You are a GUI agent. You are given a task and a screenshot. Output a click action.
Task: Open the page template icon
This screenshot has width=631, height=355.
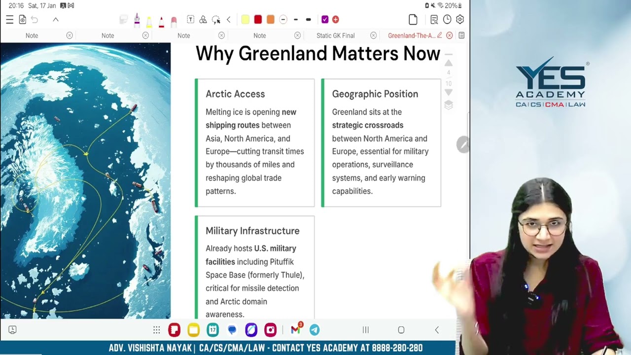413,20
